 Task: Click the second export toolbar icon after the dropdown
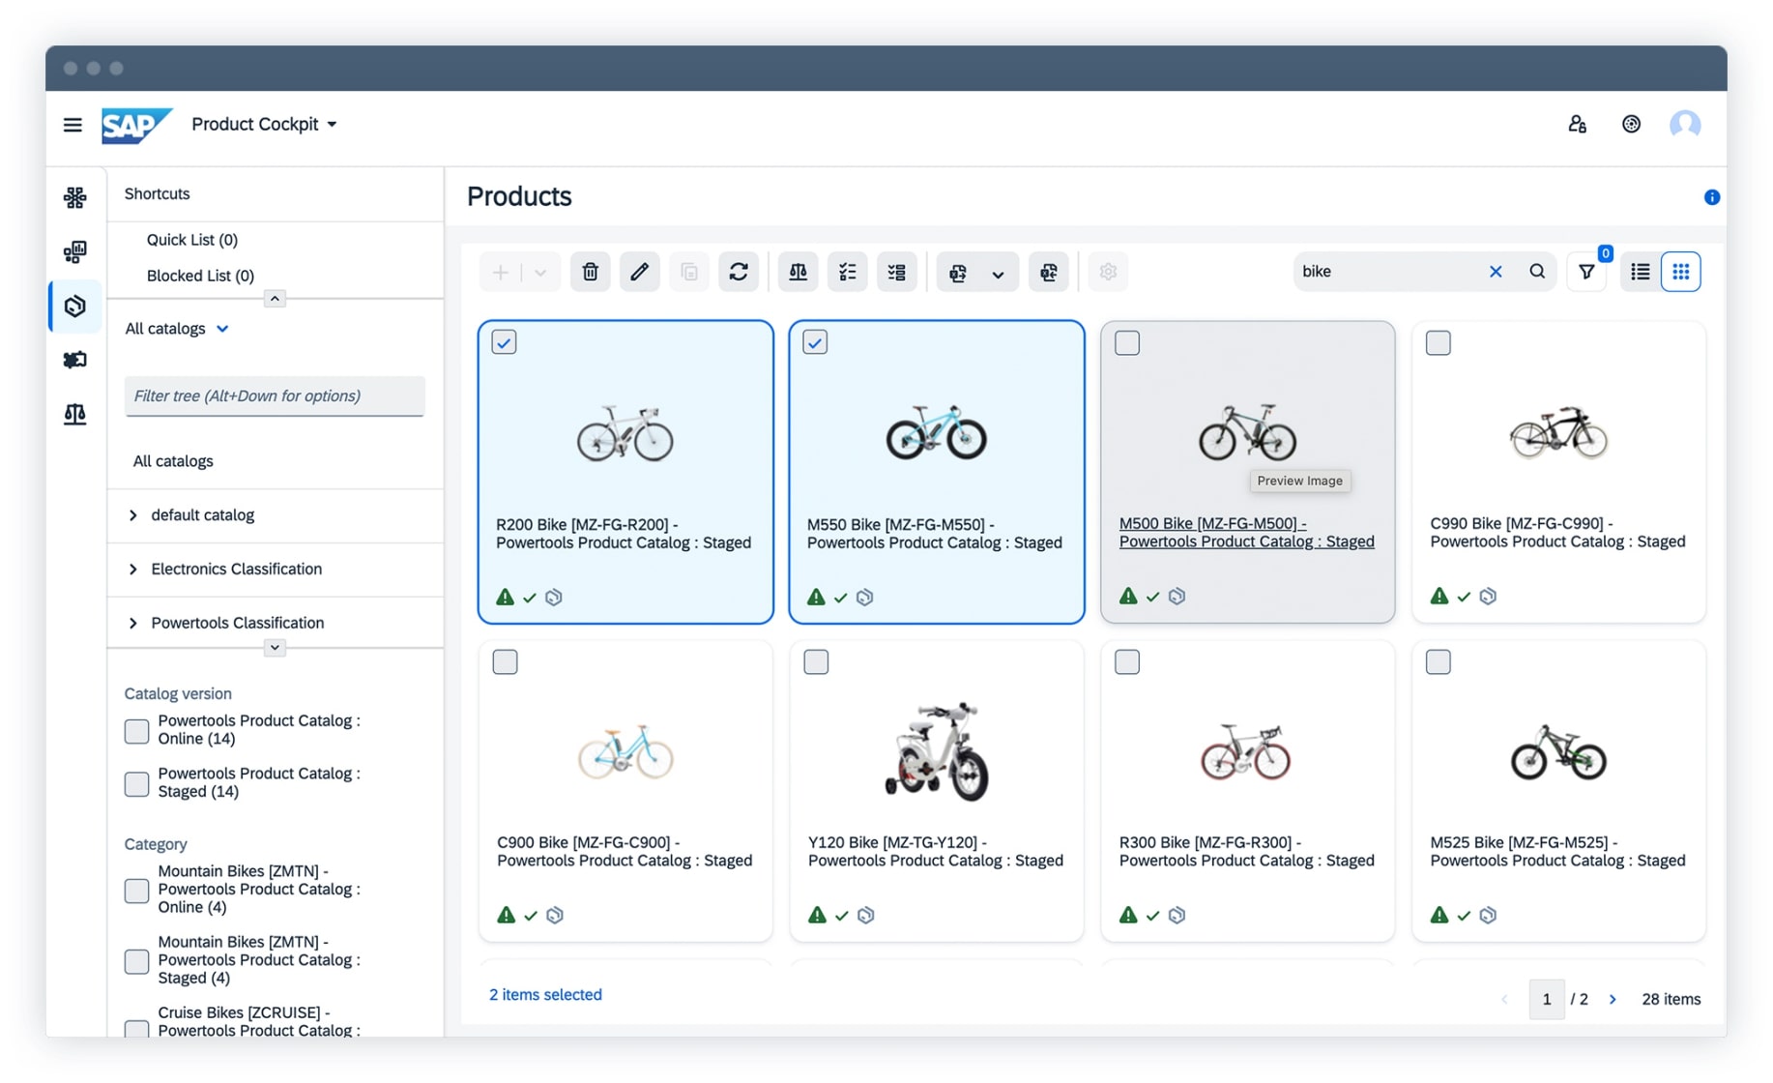1049,273
